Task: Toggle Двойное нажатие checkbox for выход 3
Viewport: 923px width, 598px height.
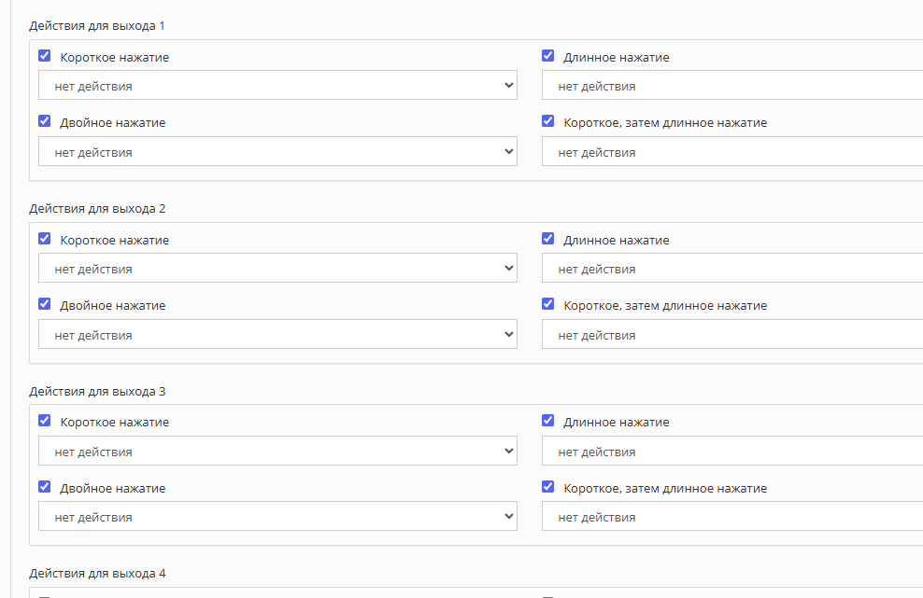Action: [x=44, y=487]
